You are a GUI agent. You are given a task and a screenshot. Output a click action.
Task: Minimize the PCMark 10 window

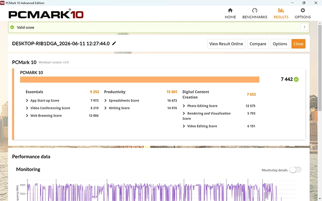(x=292, y=3)
